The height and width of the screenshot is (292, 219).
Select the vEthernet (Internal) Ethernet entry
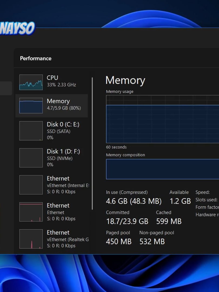[52, 185]
